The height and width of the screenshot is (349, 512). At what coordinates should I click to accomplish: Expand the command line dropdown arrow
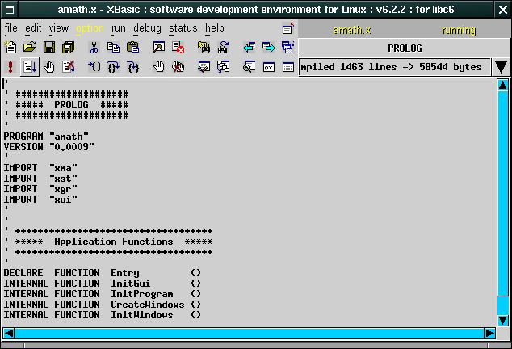click(501, 67)
